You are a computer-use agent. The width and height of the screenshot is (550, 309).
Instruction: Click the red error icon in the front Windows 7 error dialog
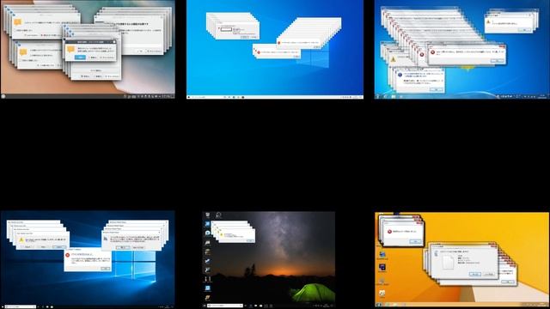point(432,52)
